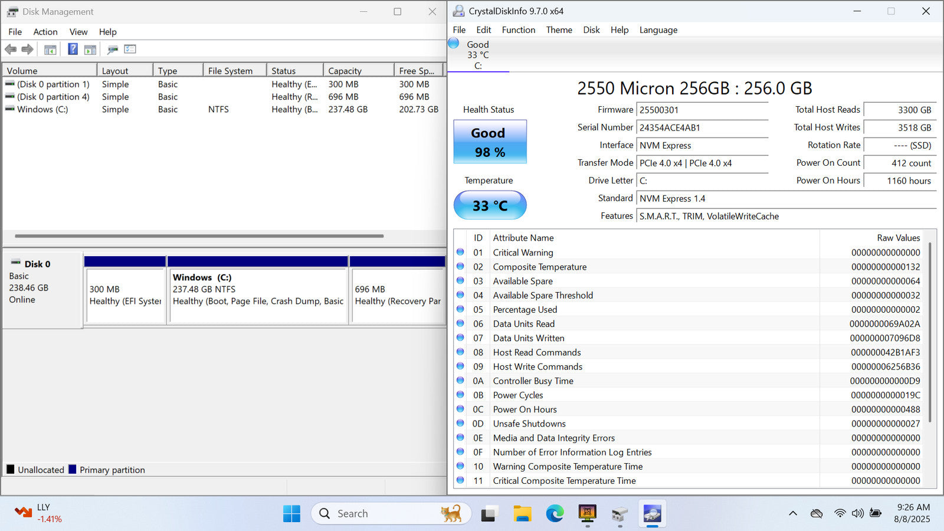Expand the hidden system tray icons chevron
Image resolution: width=944 pixels, height=531 pixels.
point(792,514)
